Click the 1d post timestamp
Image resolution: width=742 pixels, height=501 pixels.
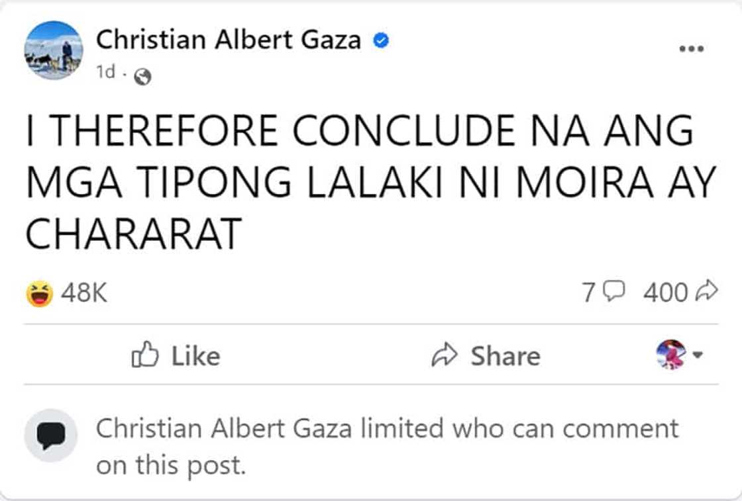point(105,73)
